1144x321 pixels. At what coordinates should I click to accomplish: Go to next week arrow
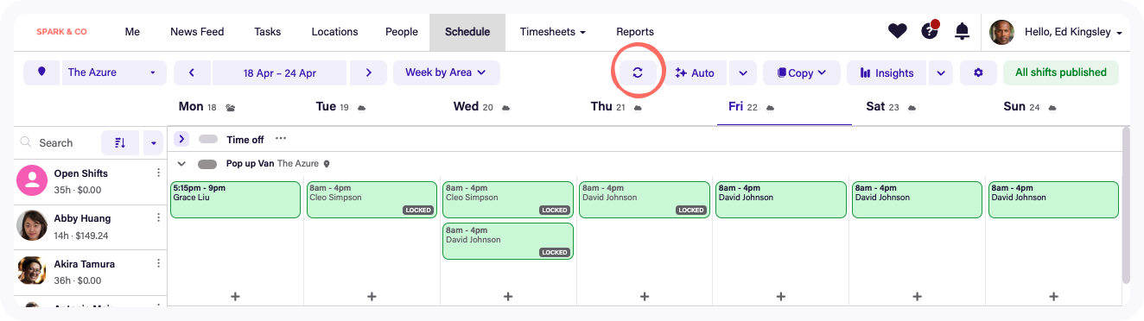[369, 72]
